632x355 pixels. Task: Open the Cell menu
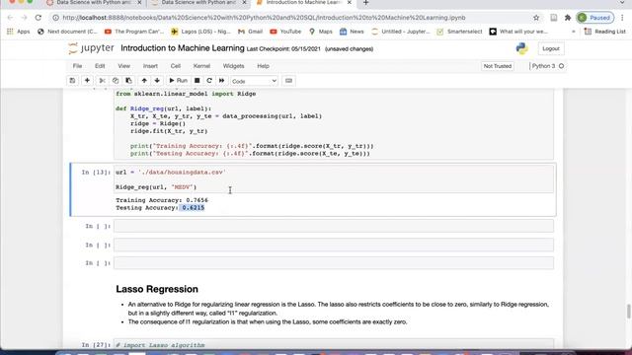[x=176, y=66]
